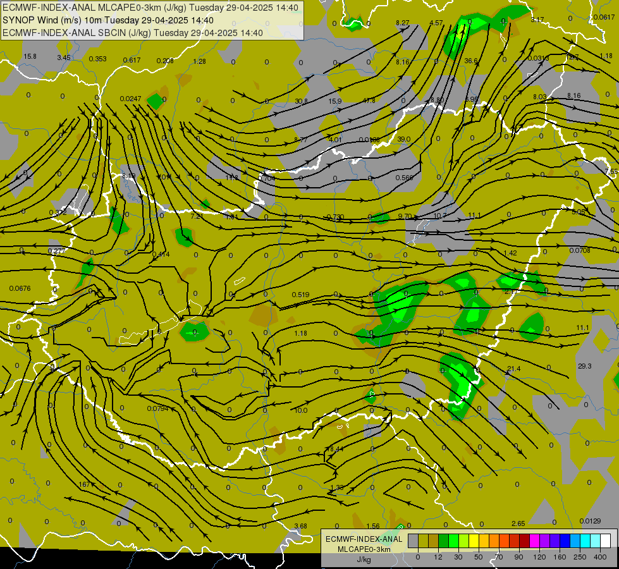Click the '160' legend tick label
Screen dimensions: 619x569
(560, 557)
